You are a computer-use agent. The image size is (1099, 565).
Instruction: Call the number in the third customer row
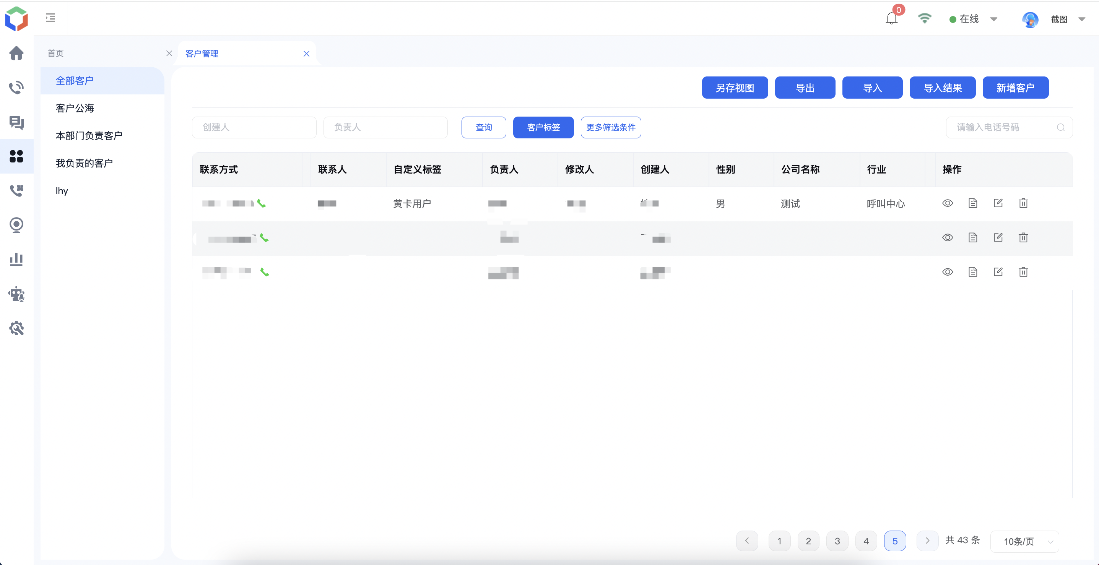(x=265, y=272)
